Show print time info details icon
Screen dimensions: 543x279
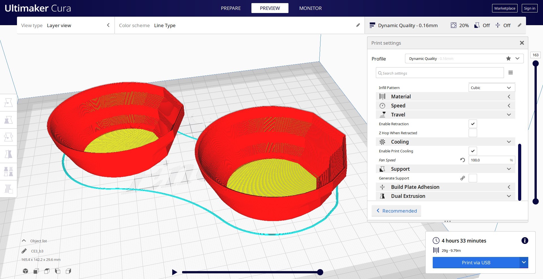coord(525,241)
